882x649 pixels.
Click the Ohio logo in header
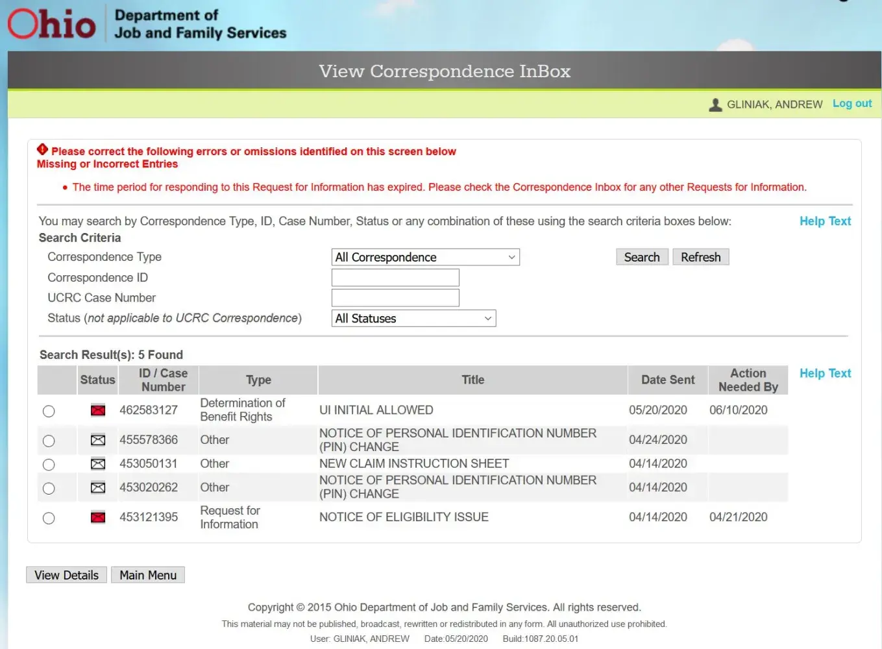(x=52, y=24)
